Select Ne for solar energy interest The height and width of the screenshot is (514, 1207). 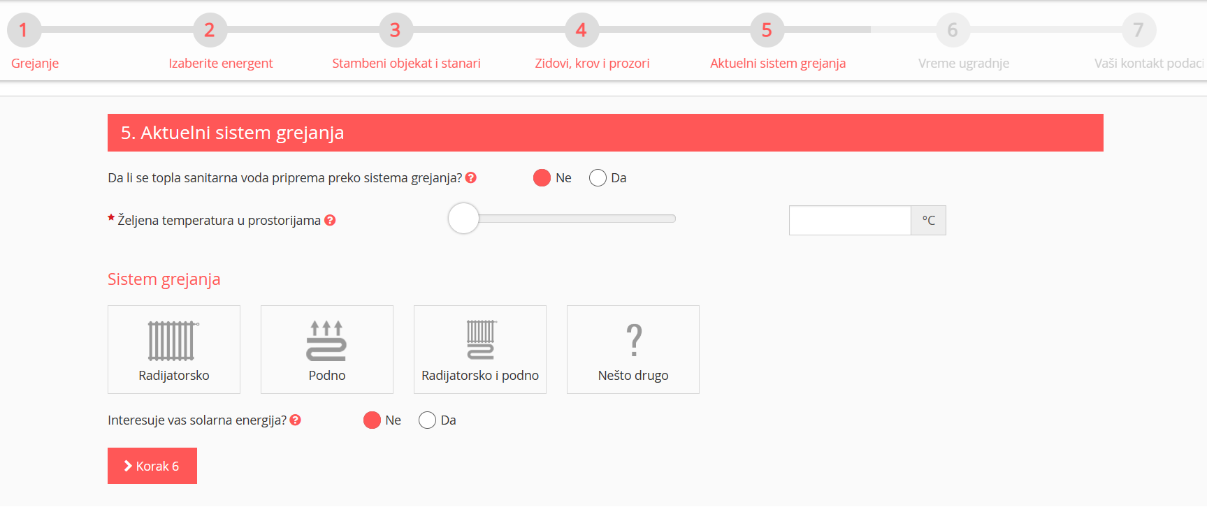[372, 420]
